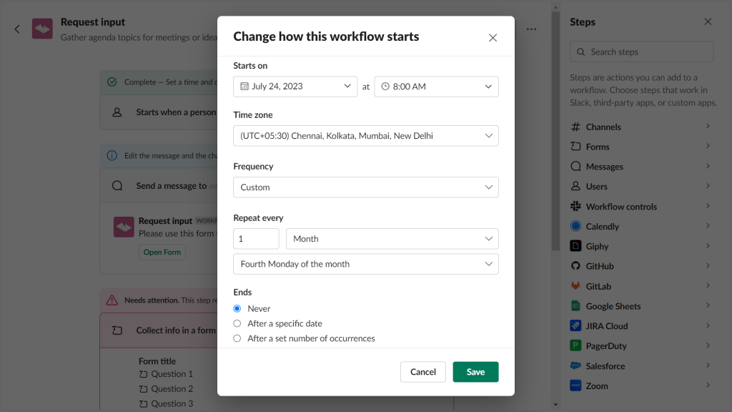Open the 'Fourth Monday of the month' dropdown
732x412 pixels.
coord(365,264)
